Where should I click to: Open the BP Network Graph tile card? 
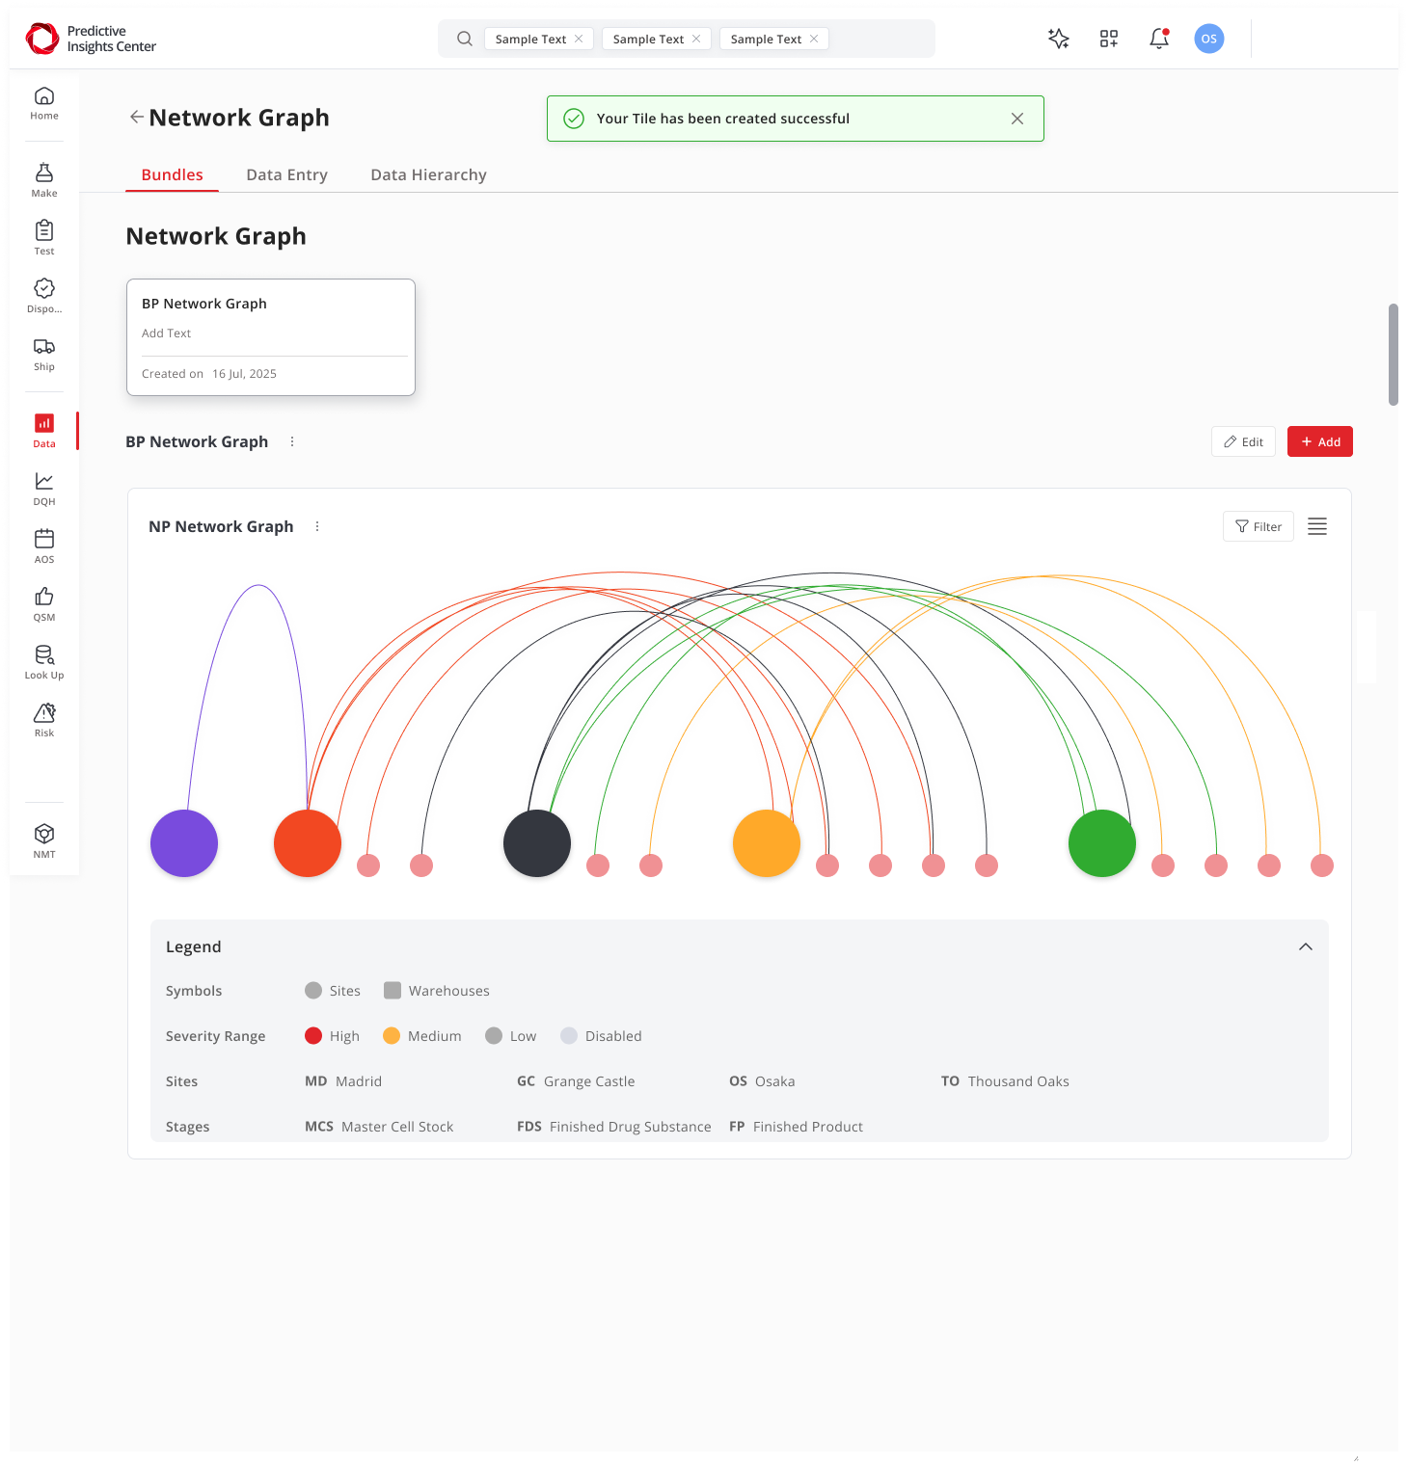click(x=271, y=337)
